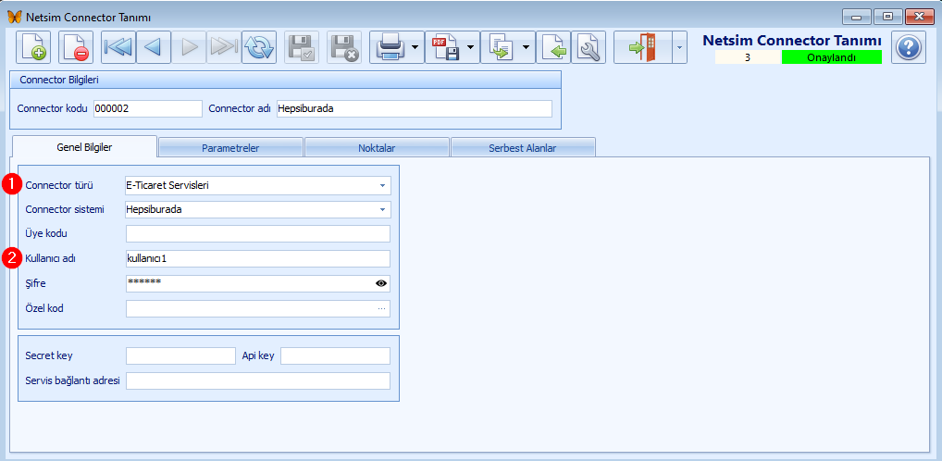Open the Serbest Alanlar tab
Screen dimensions: 942x461
coord(523,148)
